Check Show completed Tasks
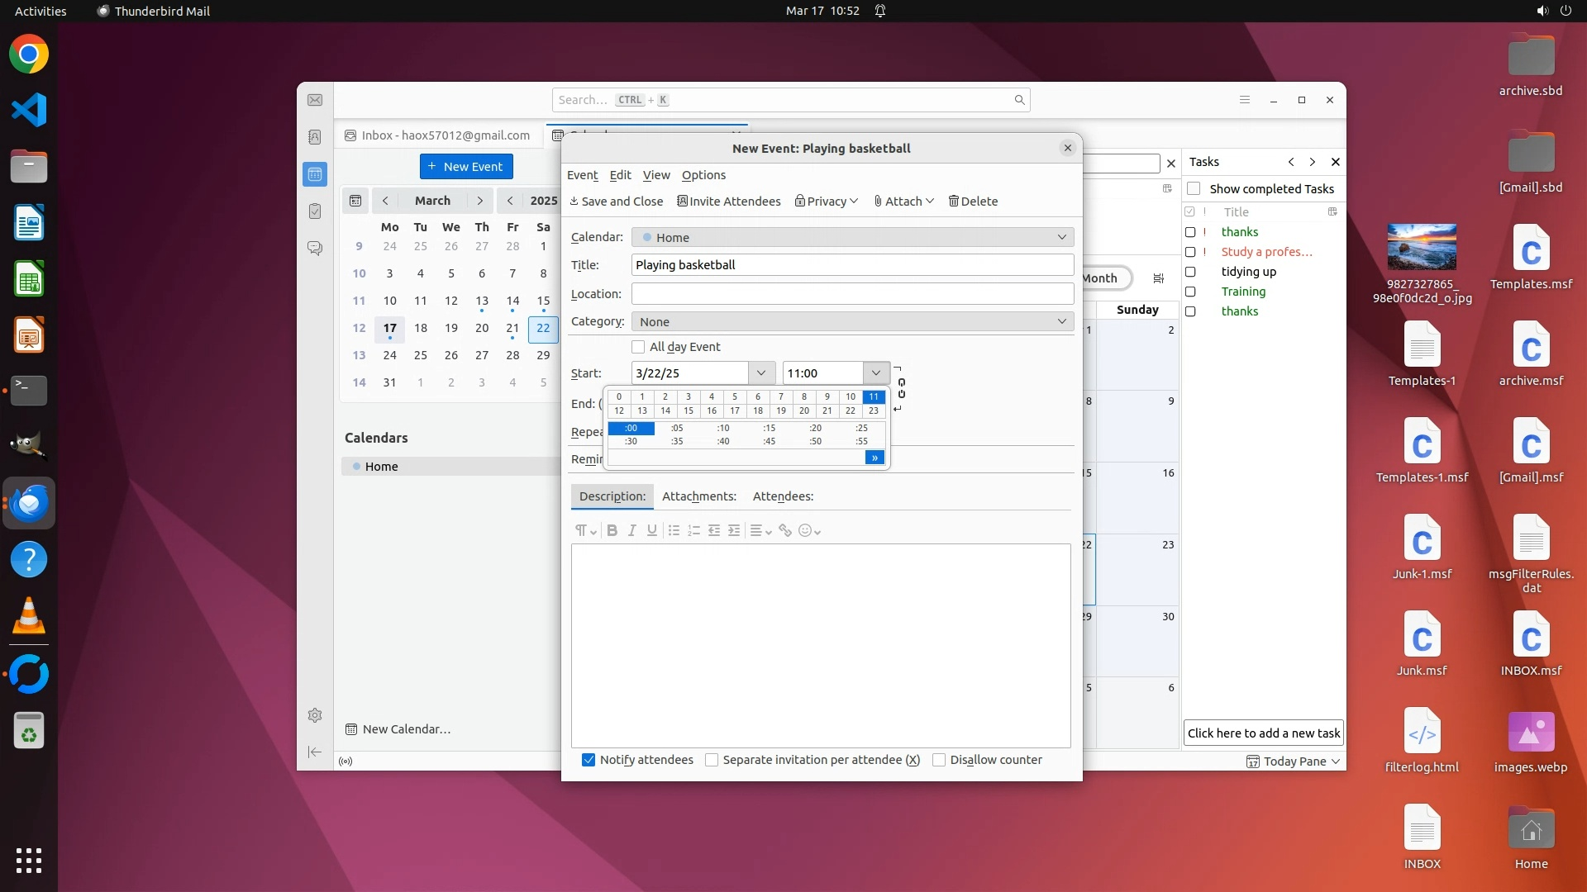Image resolution: width=1587 pixels, height=892 pixels. coord(1194,189)
